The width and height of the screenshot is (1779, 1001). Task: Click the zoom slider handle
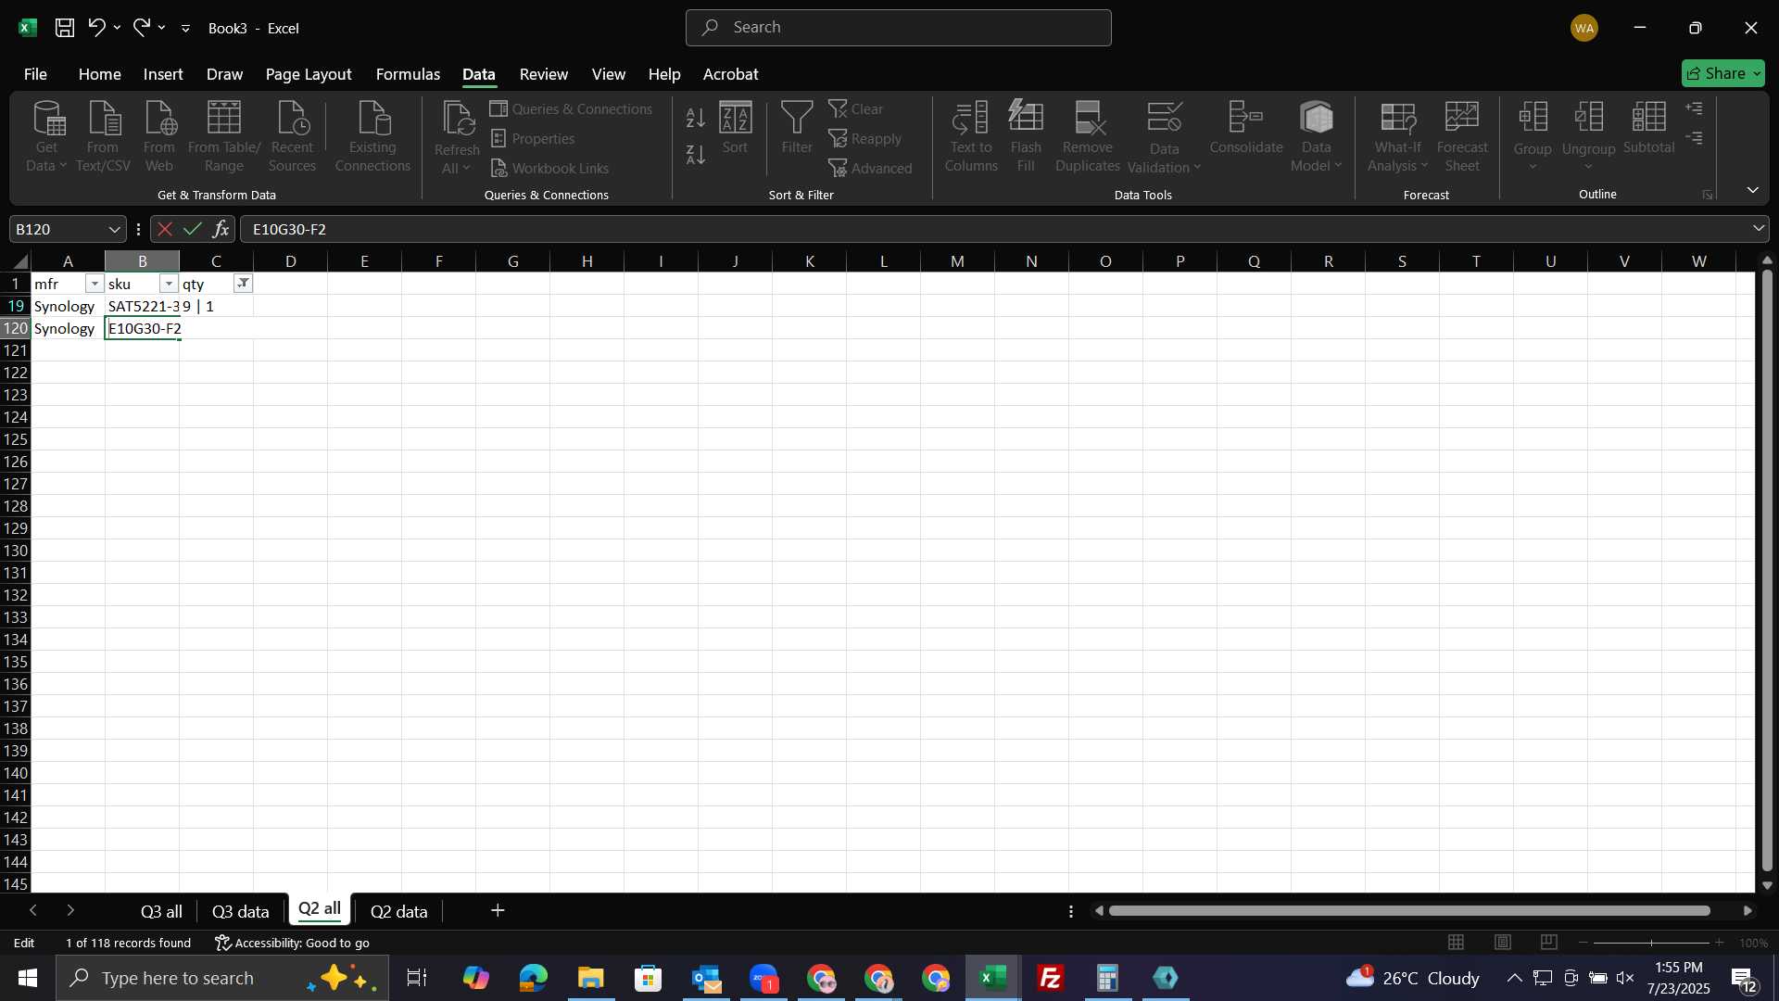point(1651,943)
